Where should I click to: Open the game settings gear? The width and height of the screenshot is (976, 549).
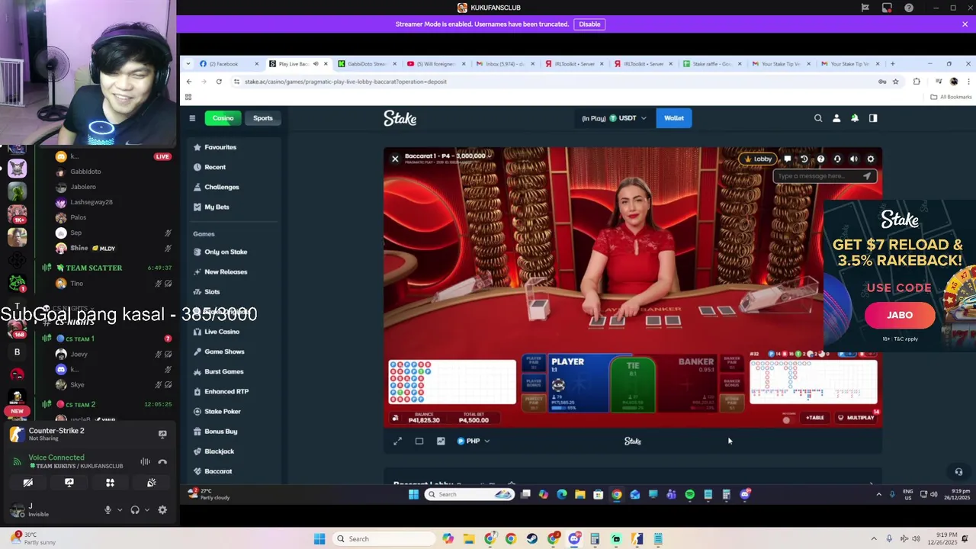click(x=871, y=159)
